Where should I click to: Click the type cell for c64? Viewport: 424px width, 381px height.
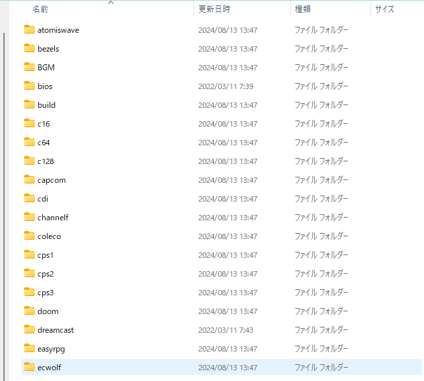[x=321, y=143]
